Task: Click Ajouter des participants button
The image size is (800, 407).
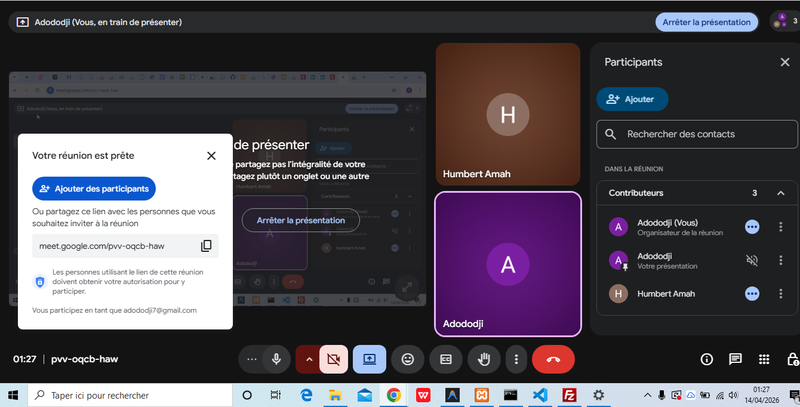Action: [94, 189]
